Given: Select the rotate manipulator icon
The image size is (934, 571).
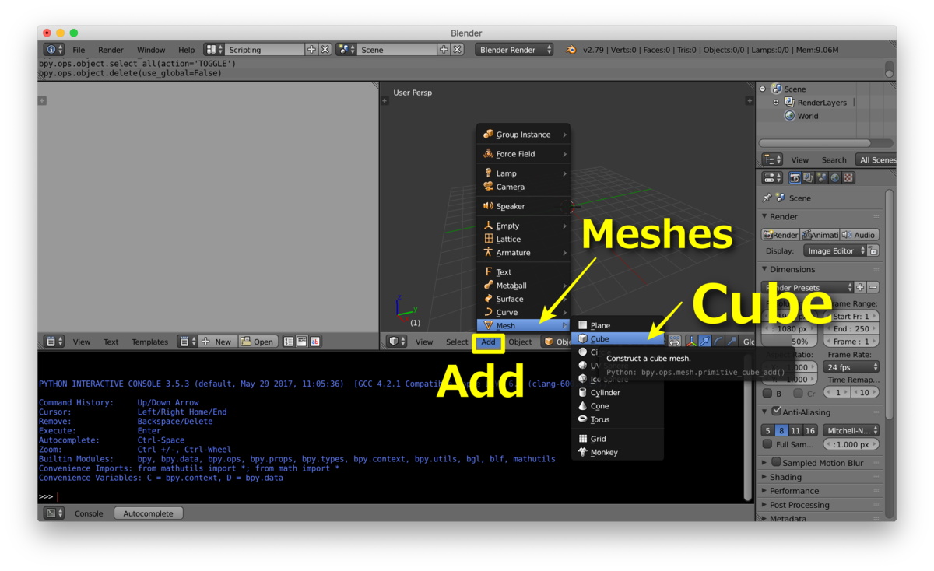Looking at the screenshot, I should point(718,342).
